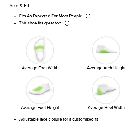Click the green instep highlight on the foot height image

(x=38, y=89)
